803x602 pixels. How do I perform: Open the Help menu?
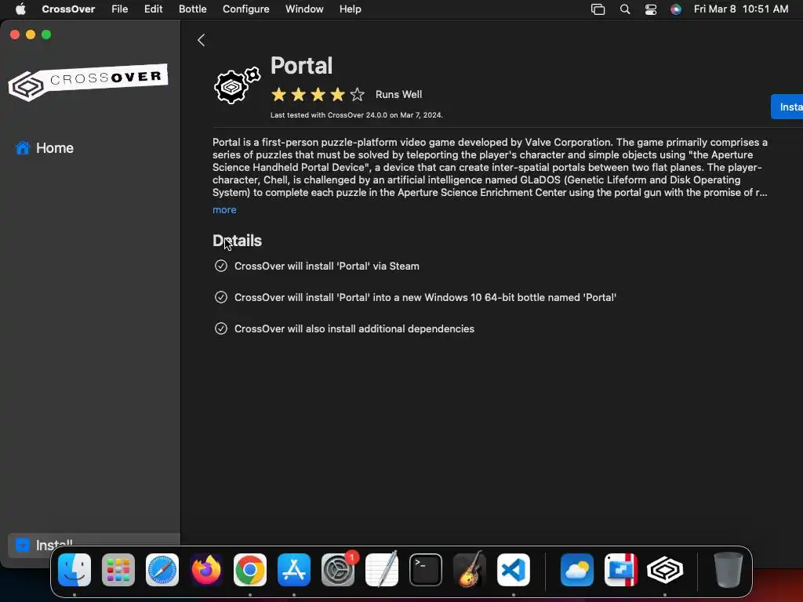pos(351,9)
